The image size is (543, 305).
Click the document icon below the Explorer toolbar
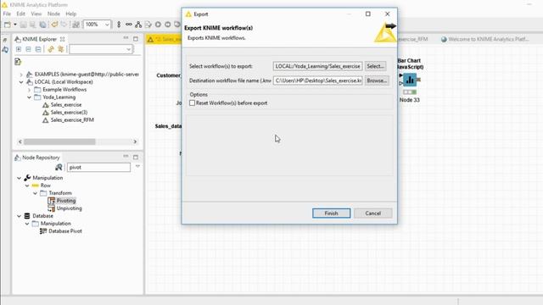click(18, 62)
